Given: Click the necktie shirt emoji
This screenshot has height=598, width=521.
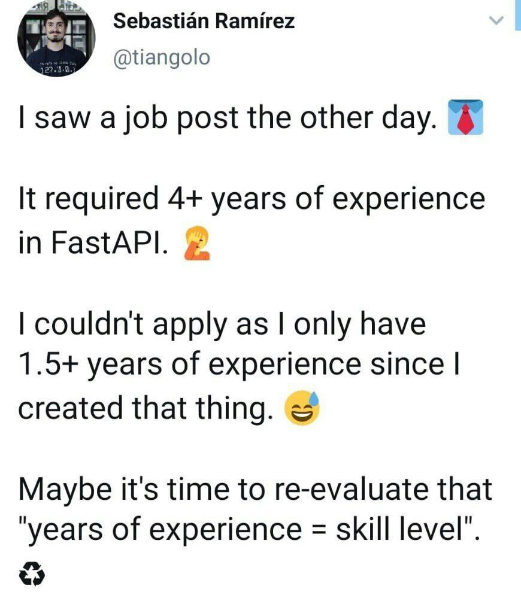Looking at the screenshot, I should tap(465, 117).
